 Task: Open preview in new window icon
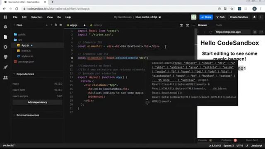pyautogui.click(x=261, y=32)
